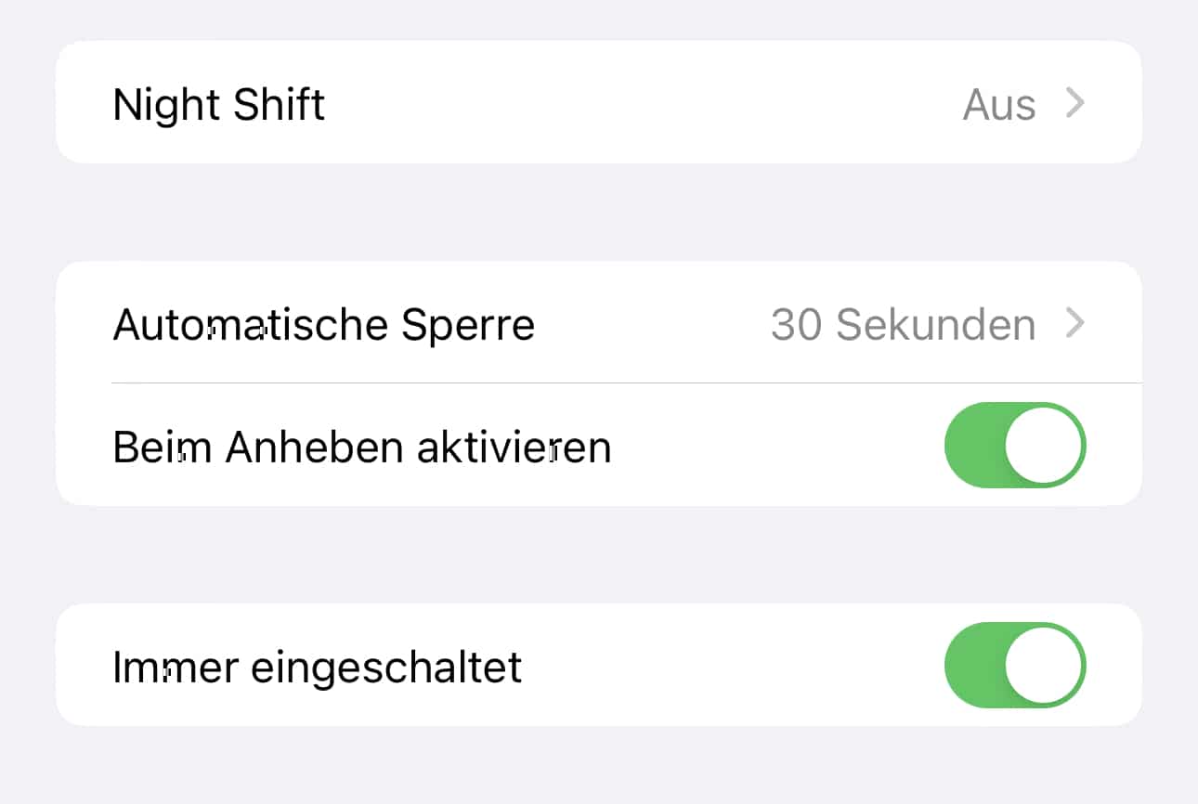Turn off the Immer eingeschaltet switch
The width and height of the screenshot is (1198, 804).
(x=1015, y=665)
